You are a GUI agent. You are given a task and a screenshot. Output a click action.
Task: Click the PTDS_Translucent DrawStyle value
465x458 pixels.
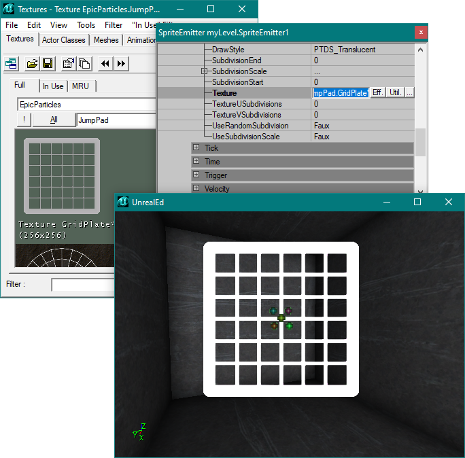[345, 50]
